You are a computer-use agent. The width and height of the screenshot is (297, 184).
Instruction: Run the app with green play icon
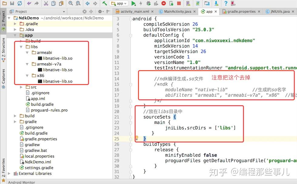[x=133, y=3]
